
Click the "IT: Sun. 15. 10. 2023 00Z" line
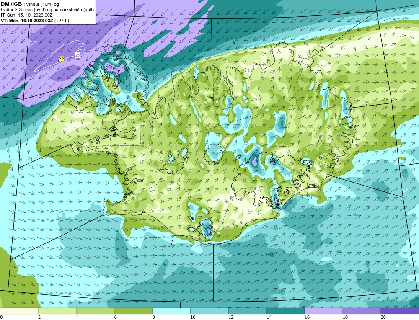(27, 15)
